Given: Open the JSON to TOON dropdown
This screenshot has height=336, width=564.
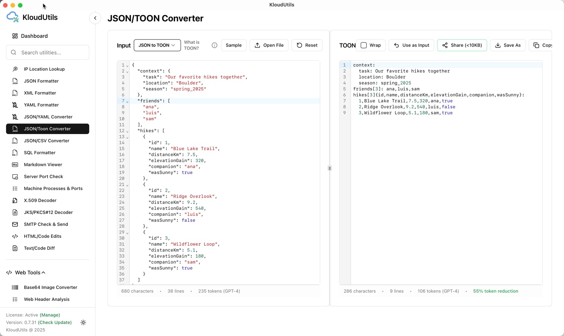Looking at the screenshot, I should (x=157, y=45).
